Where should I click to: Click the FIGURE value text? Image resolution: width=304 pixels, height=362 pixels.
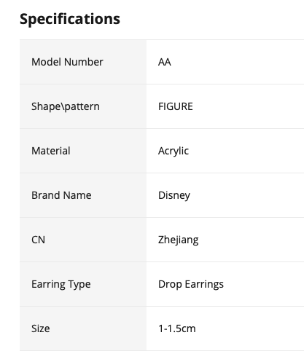coord(176,106)
